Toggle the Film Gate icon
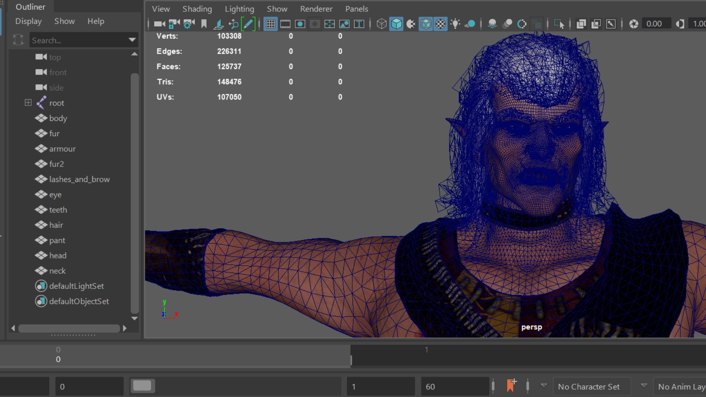This screenshot has height=397, width=706. (285, 24)
